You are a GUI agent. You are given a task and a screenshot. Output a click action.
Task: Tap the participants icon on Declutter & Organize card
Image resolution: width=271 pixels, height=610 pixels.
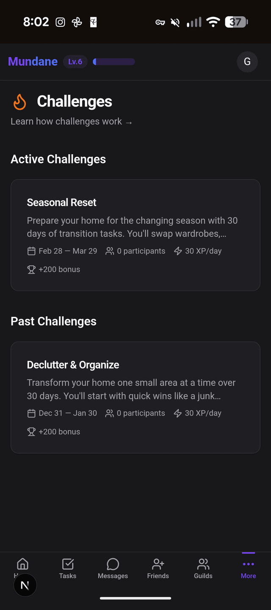(109, 412)
